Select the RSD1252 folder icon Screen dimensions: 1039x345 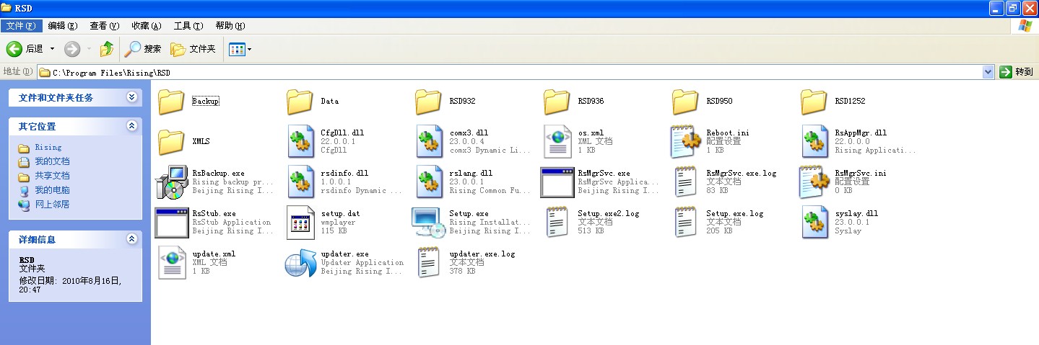(x=814, y=102)
